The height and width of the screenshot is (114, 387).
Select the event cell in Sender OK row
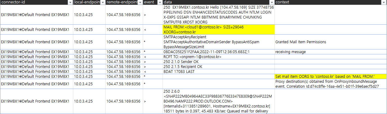click(x=153, y=61)
